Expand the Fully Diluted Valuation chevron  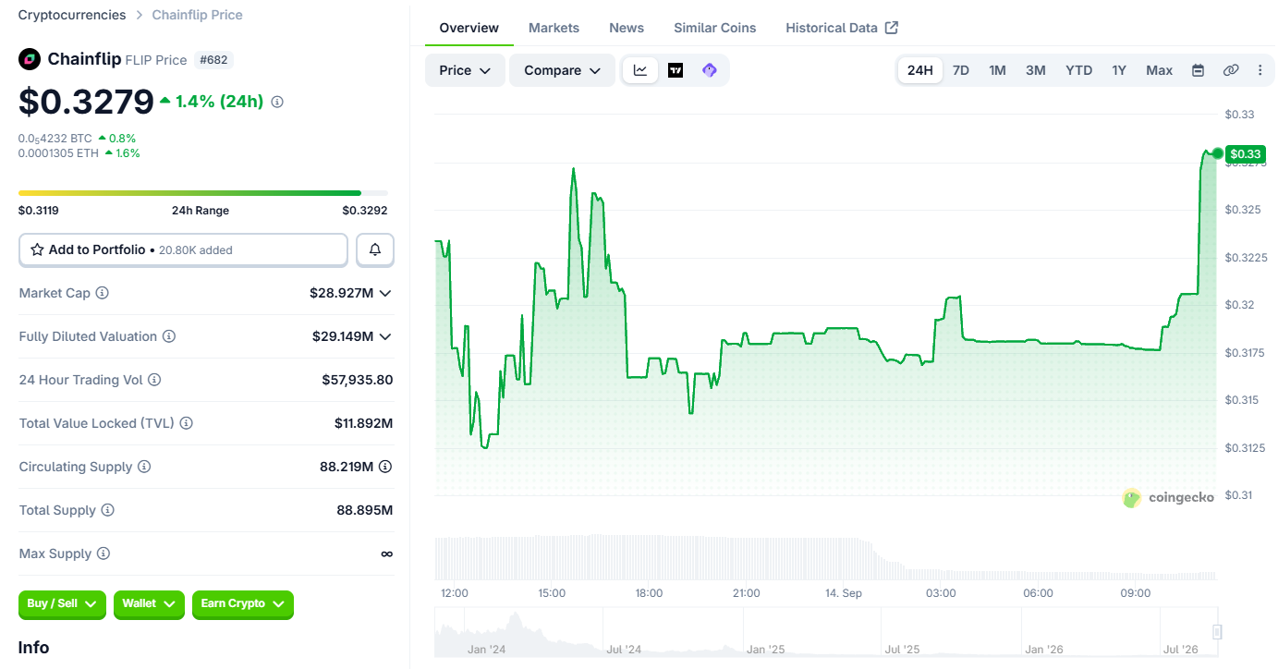pyautogui.click(x=385, y=336)
